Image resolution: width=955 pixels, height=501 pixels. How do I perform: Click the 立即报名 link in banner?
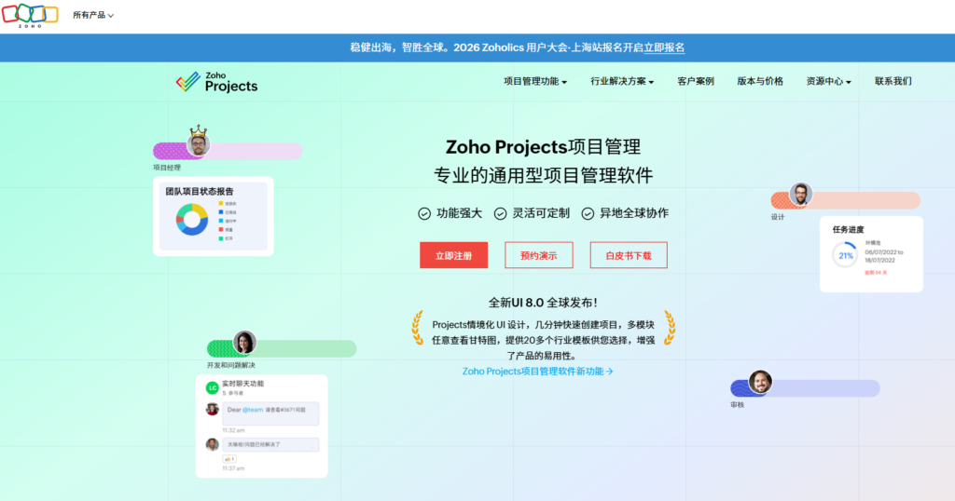(x=664, y=47)
